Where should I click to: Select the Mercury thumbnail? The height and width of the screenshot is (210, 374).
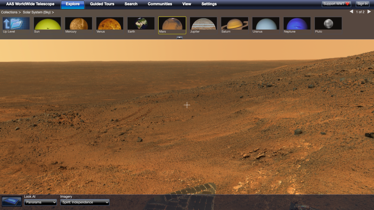tap(79, 25)
